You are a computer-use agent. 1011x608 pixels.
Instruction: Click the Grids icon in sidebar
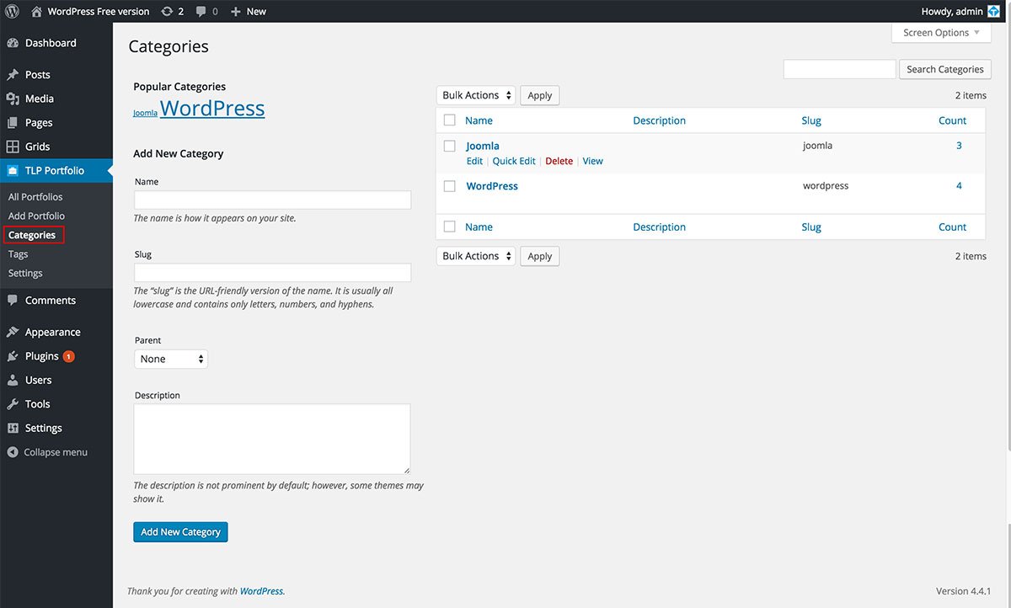[x=13, y=147]
